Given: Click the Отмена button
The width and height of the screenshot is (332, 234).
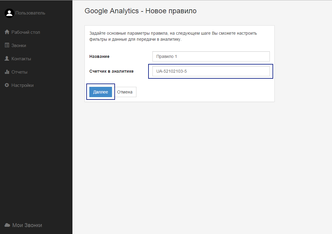Looking at the screenshot, I should point(125,92).
